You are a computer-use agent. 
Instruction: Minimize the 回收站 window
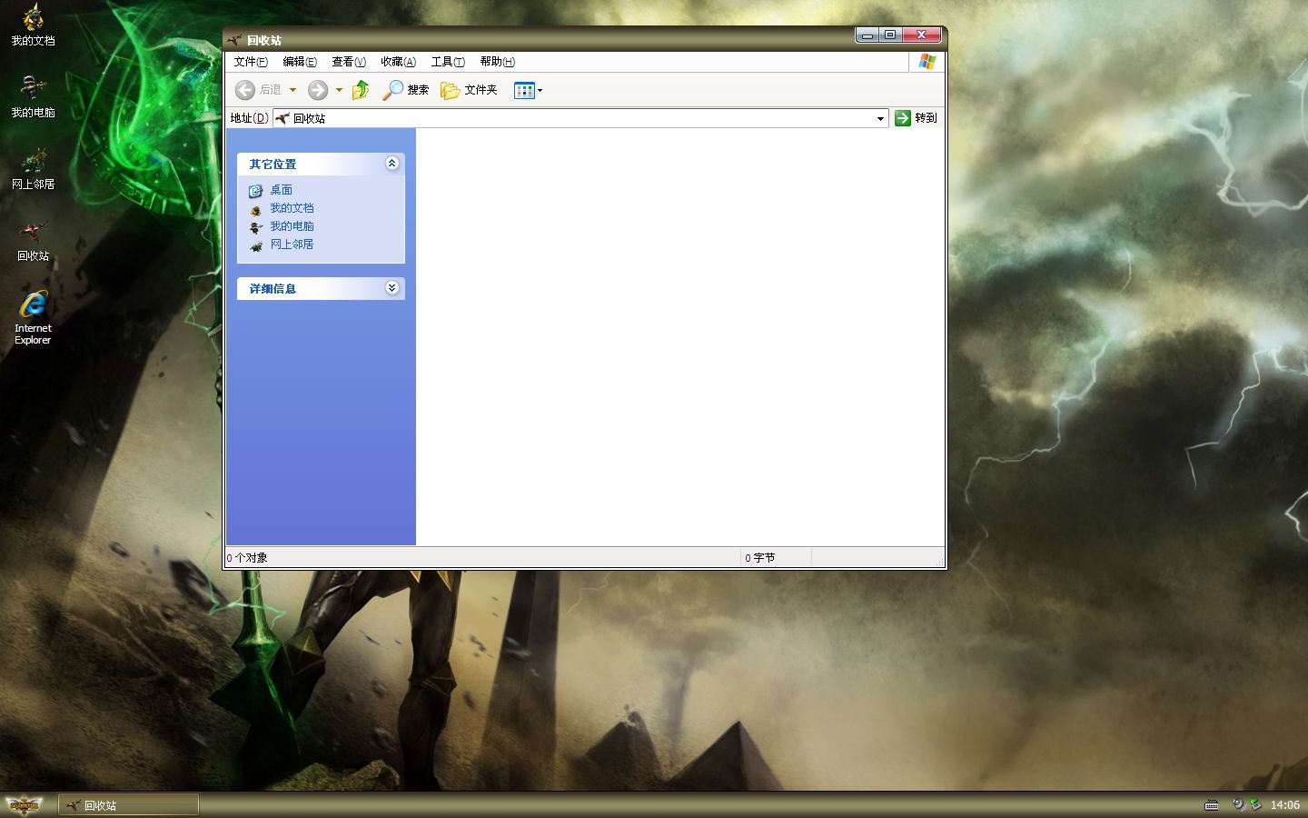point(867,35)
